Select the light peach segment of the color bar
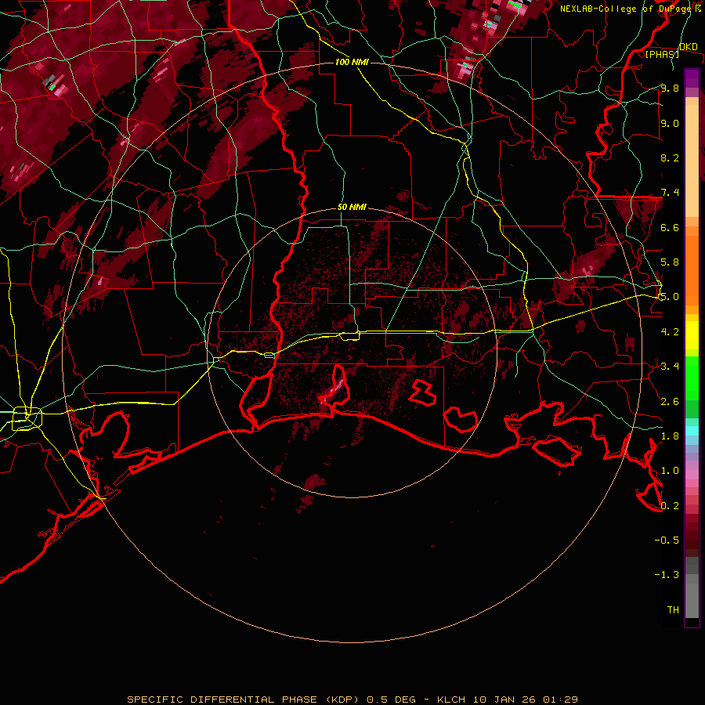705x705 pixels. [692, 162]
